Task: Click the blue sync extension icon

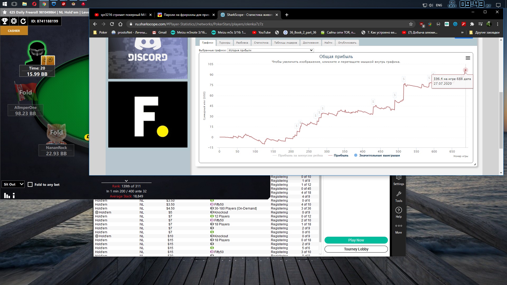Action: [455, 24]
